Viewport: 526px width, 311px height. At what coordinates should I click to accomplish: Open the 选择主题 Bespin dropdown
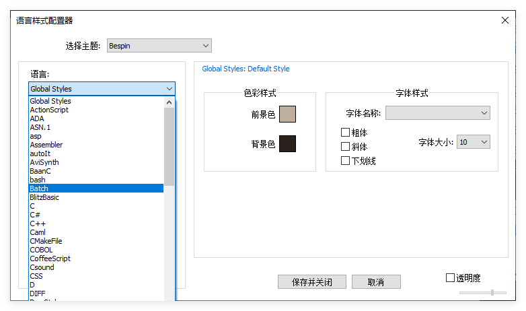coord(159,46)
